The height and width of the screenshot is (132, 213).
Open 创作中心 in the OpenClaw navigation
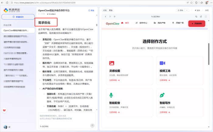click(x=141, y=23)
